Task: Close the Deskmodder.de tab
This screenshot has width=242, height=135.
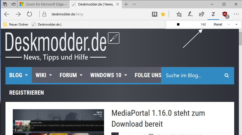Action: point(118,4)
